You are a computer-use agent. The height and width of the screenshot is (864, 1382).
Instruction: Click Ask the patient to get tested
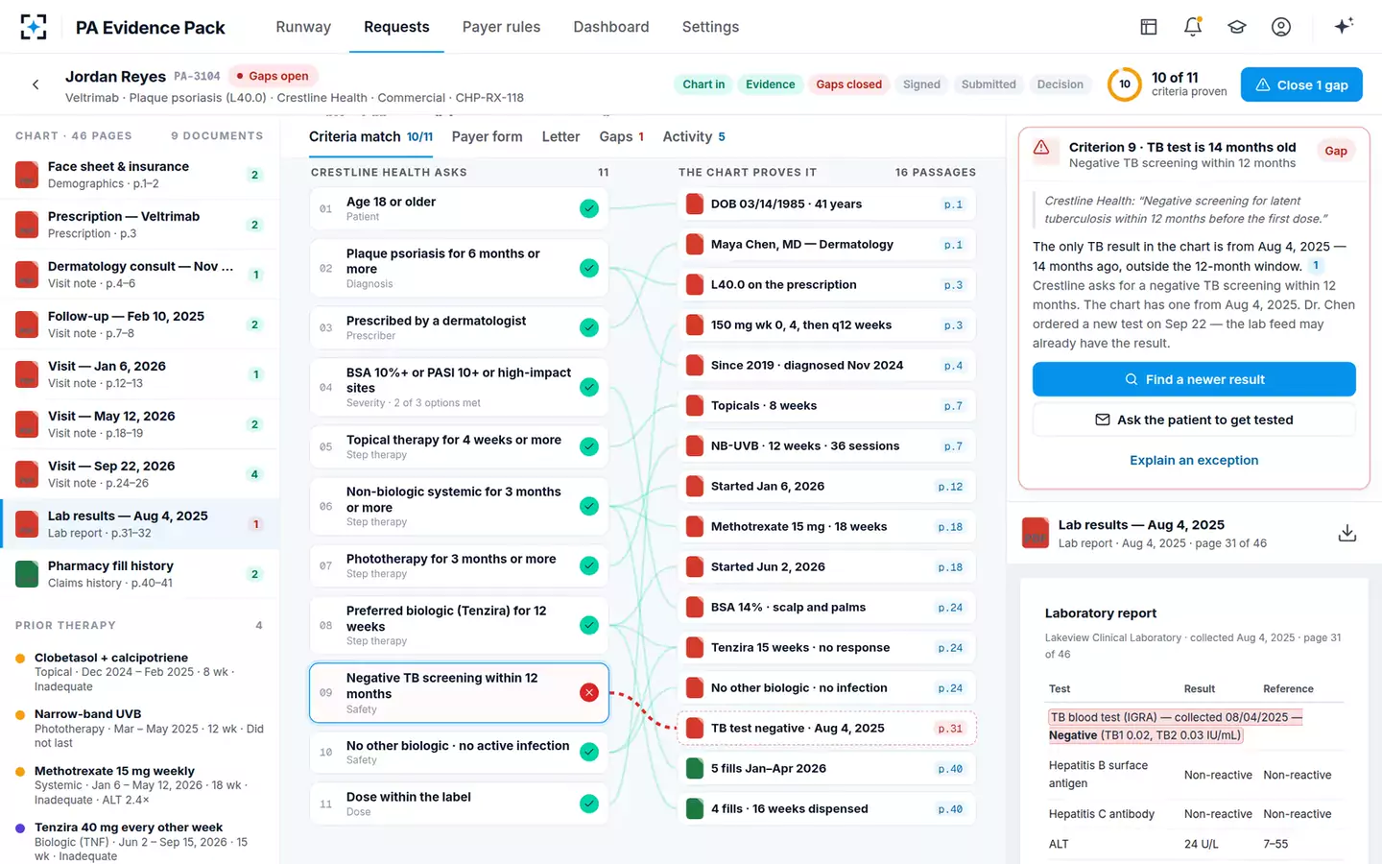pyautogui.click(x=1194, y=420)
